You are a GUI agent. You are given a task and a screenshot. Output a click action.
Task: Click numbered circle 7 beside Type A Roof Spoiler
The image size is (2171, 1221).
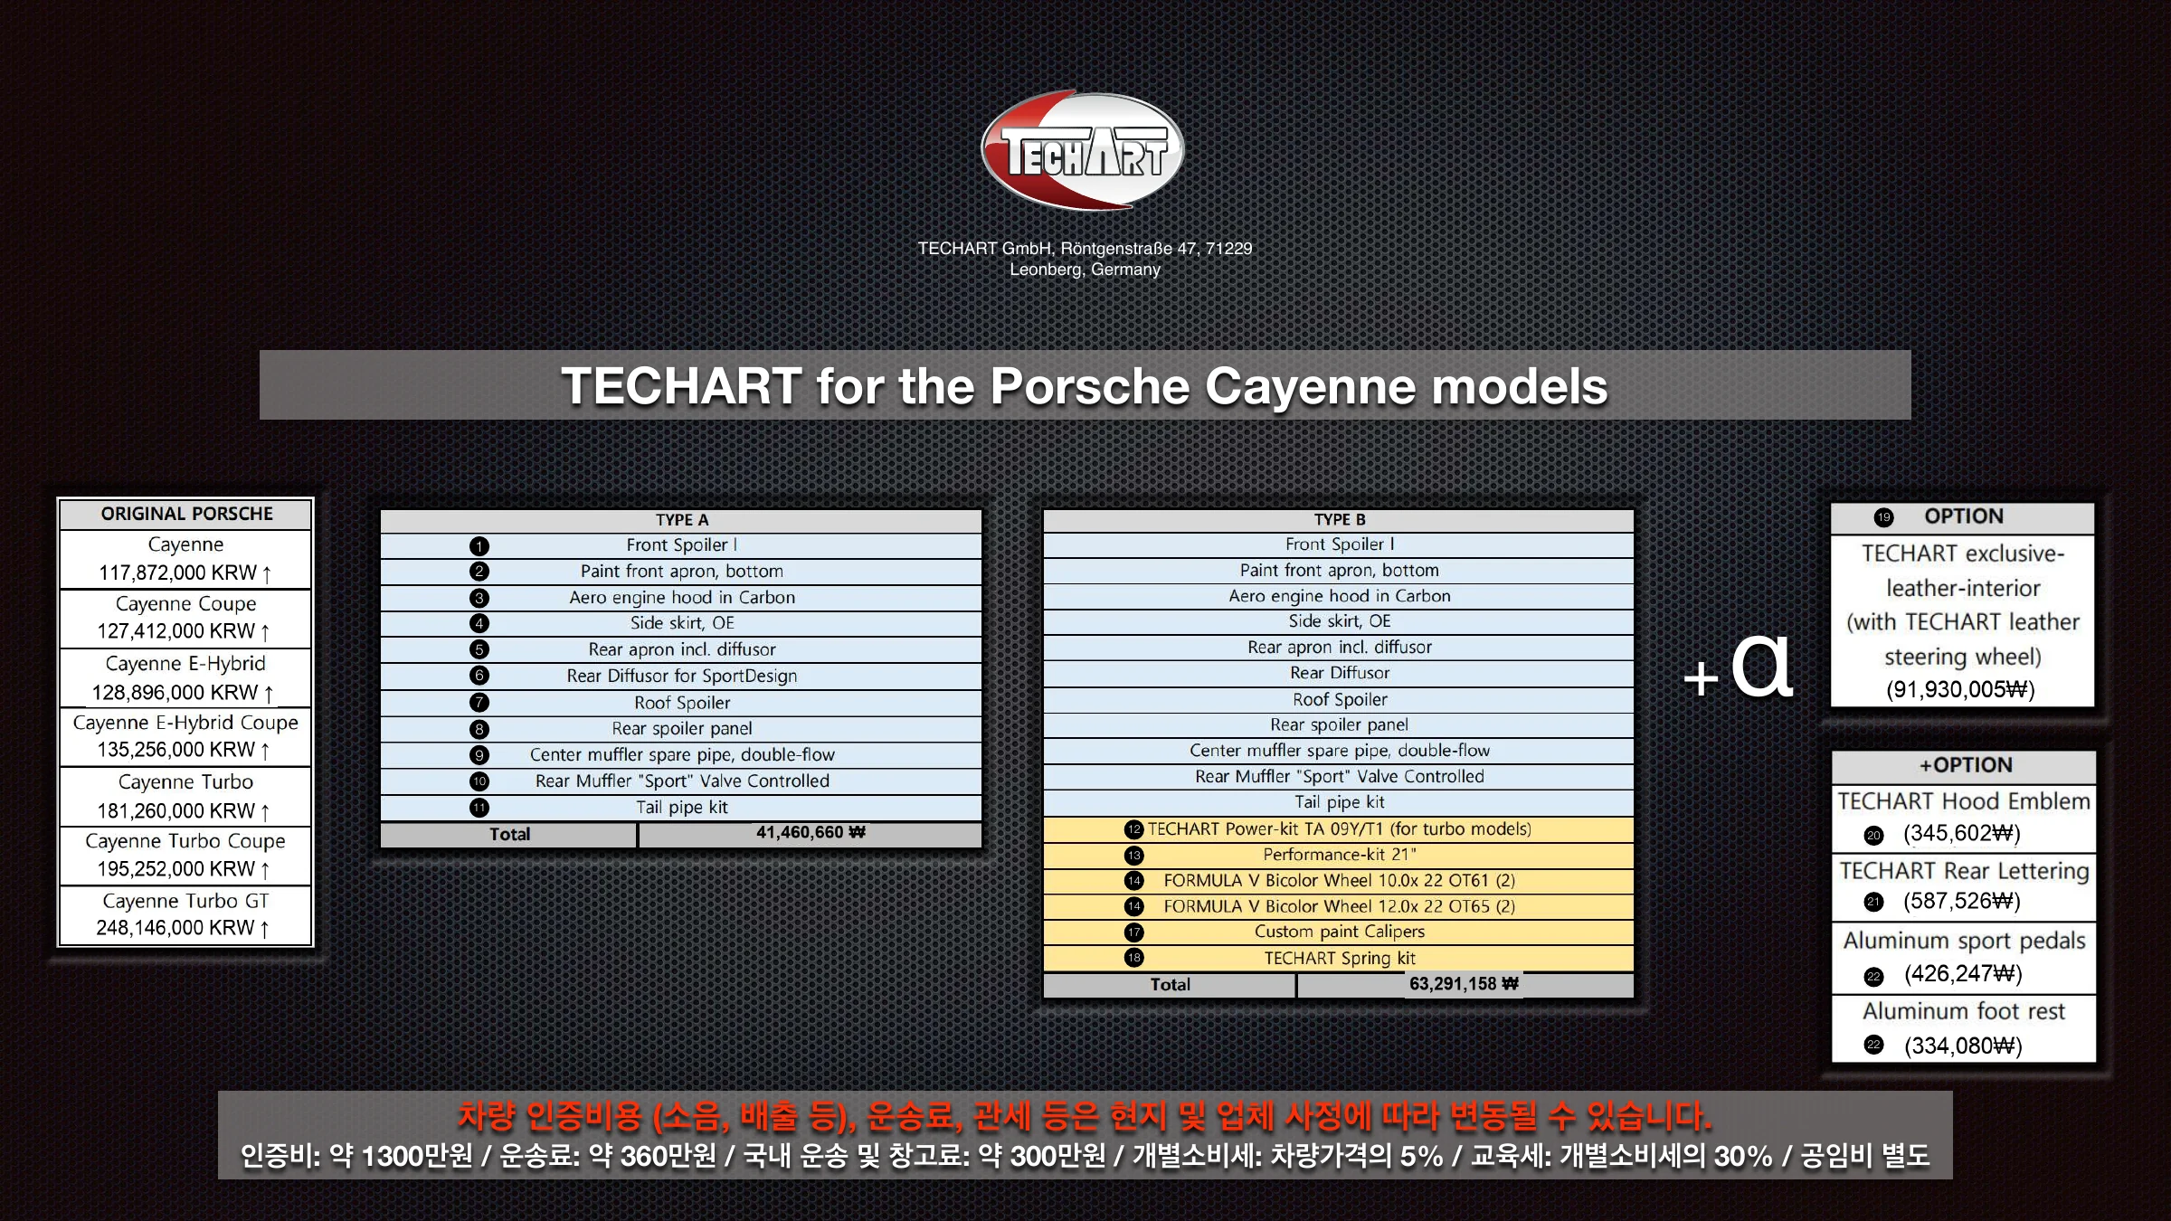pyautogui.click(x=479, y=703)
